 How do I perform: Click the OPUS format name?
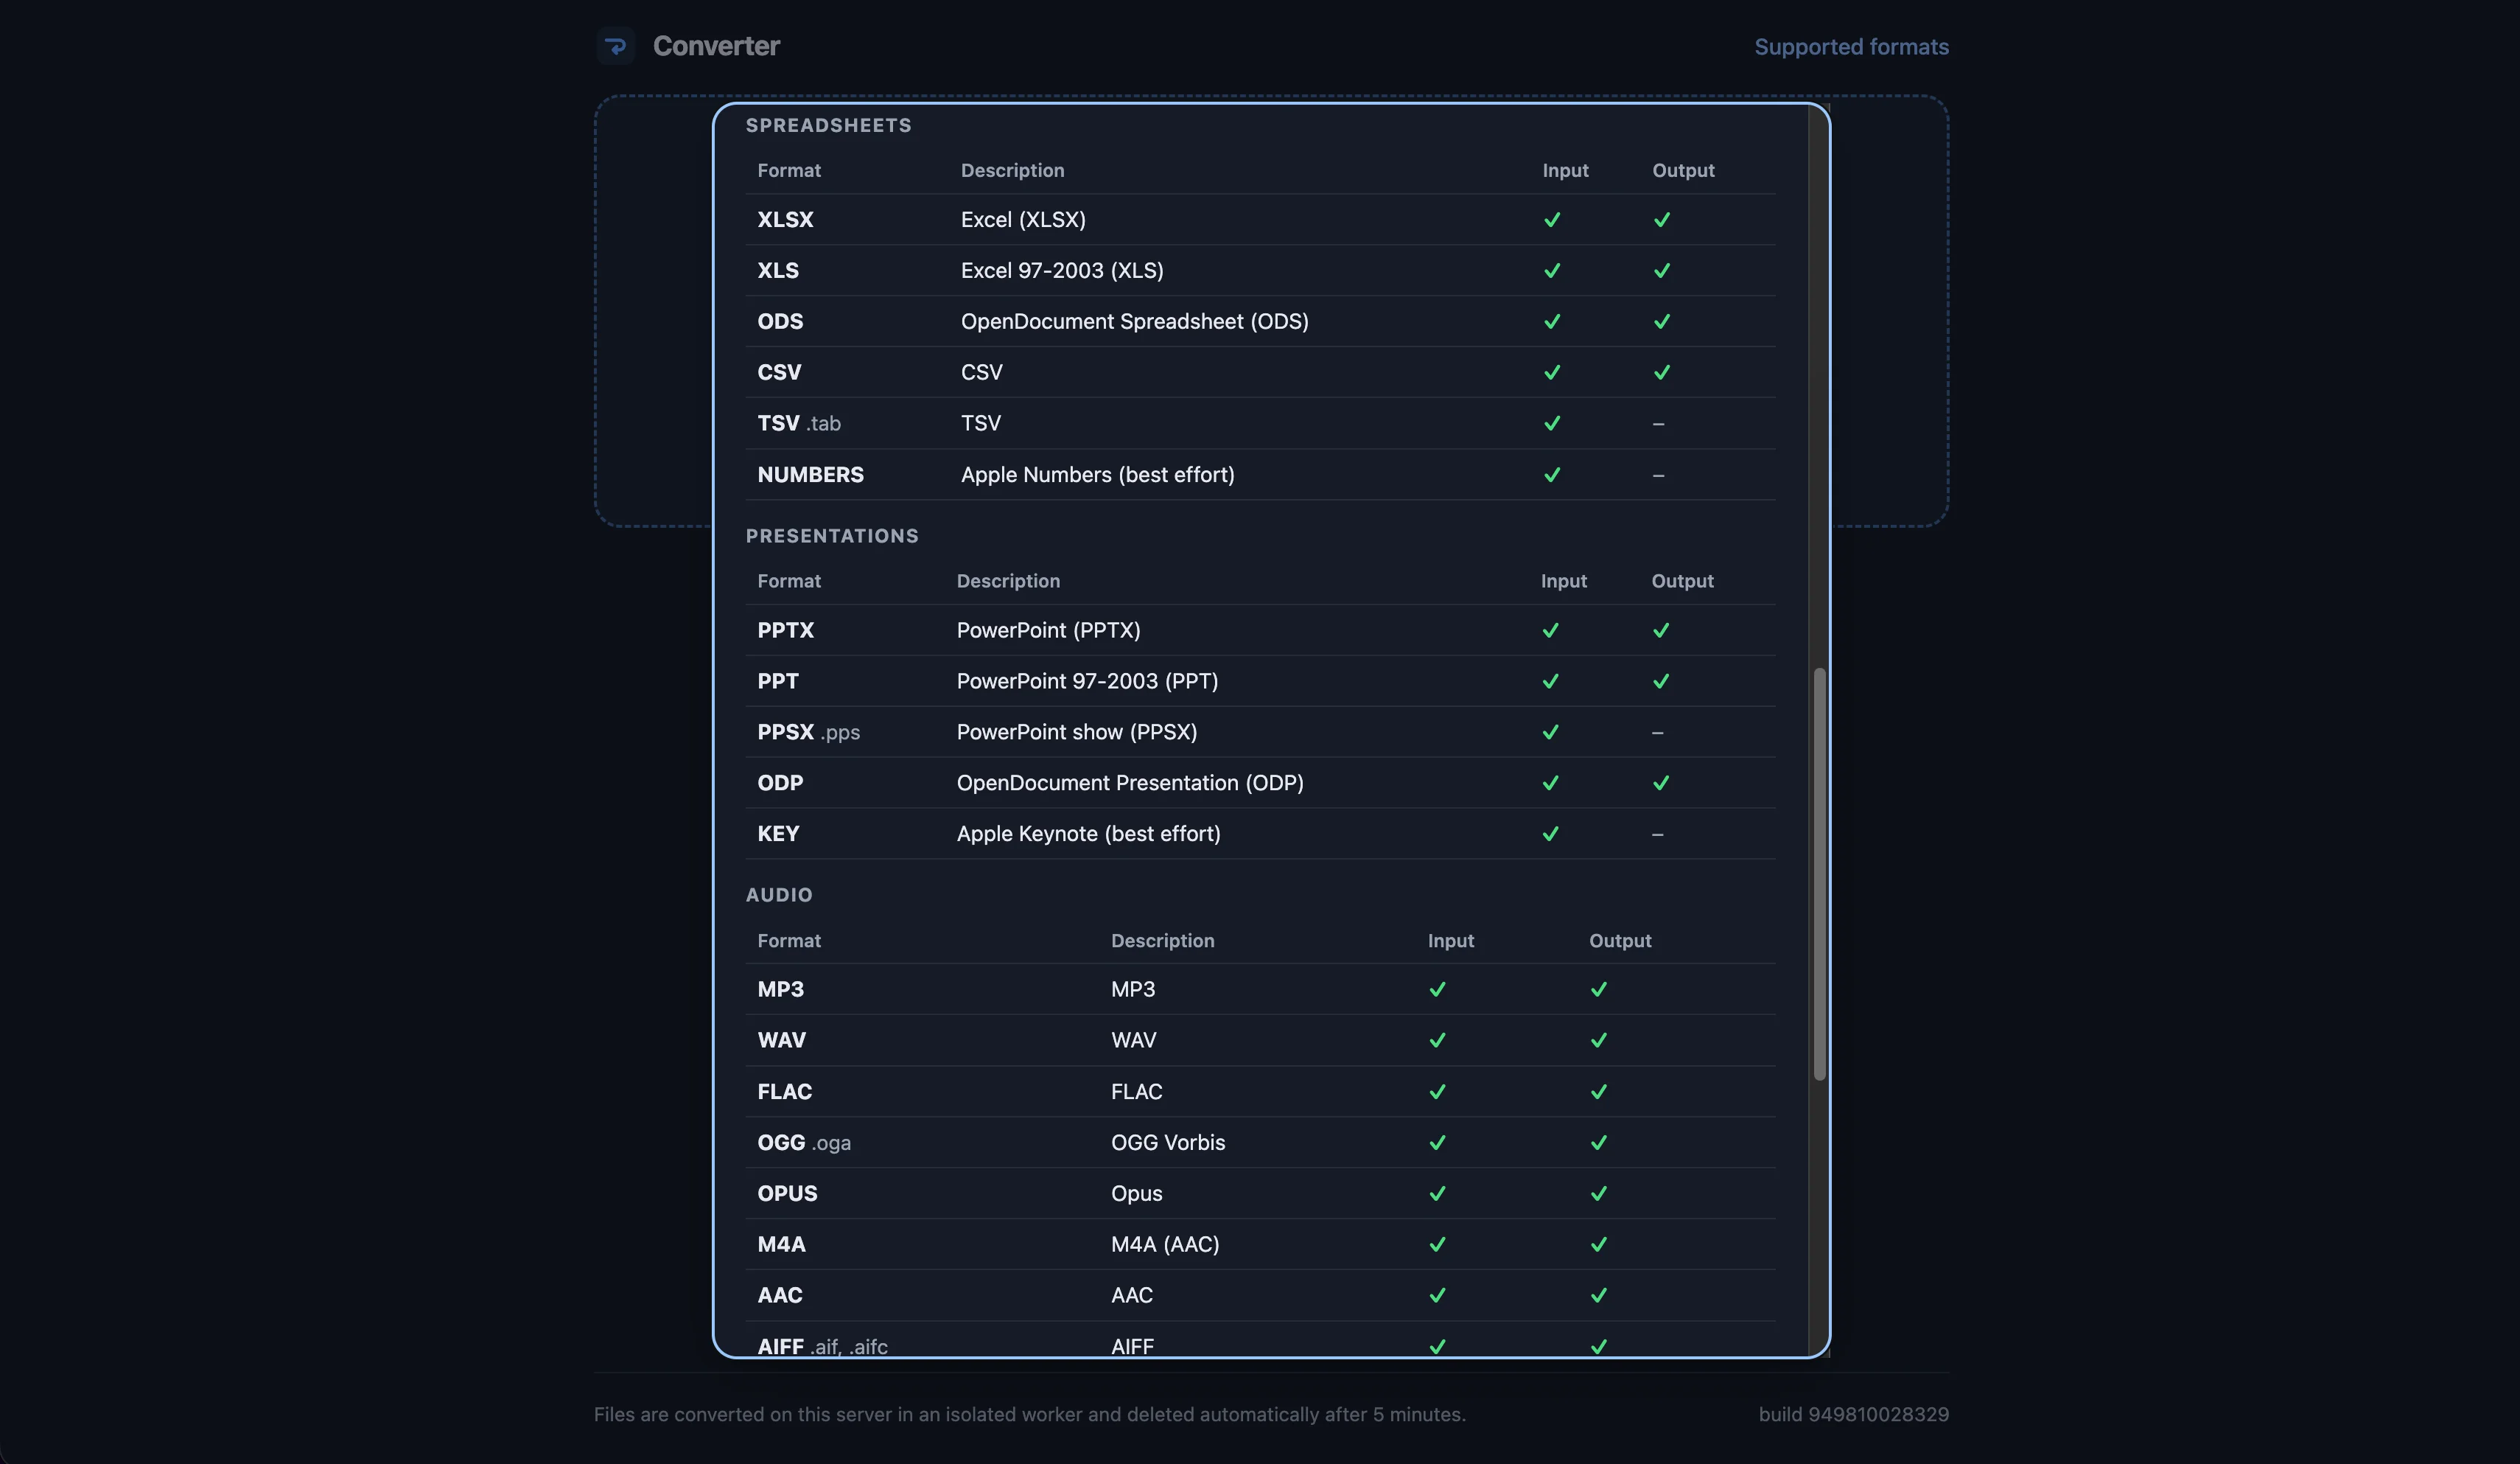click(787, 1193)
